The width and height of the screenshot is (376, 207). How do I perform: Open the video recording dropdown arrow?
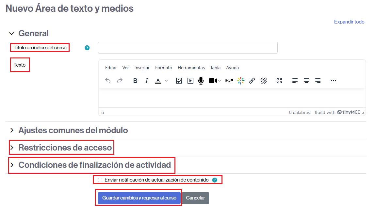coord(220,81)
